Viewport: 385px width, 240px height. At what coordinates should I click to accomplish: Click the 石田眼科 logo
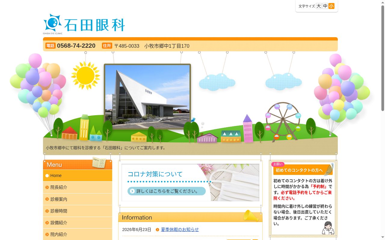click(x=84, y=24)
